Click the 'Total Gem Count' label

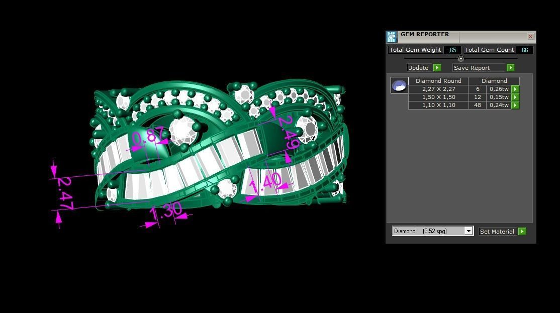(489, 50)
